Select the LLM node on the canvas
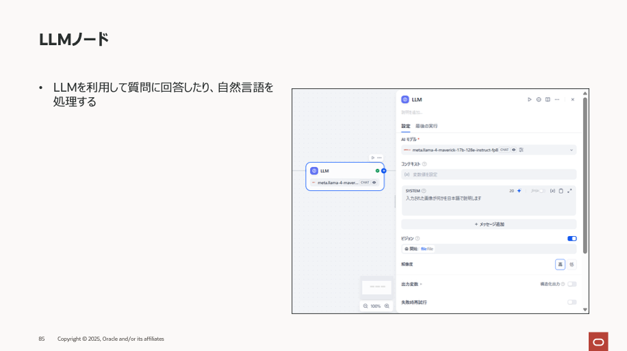Viewport: 627px width, 351px height. click(345, 177)
